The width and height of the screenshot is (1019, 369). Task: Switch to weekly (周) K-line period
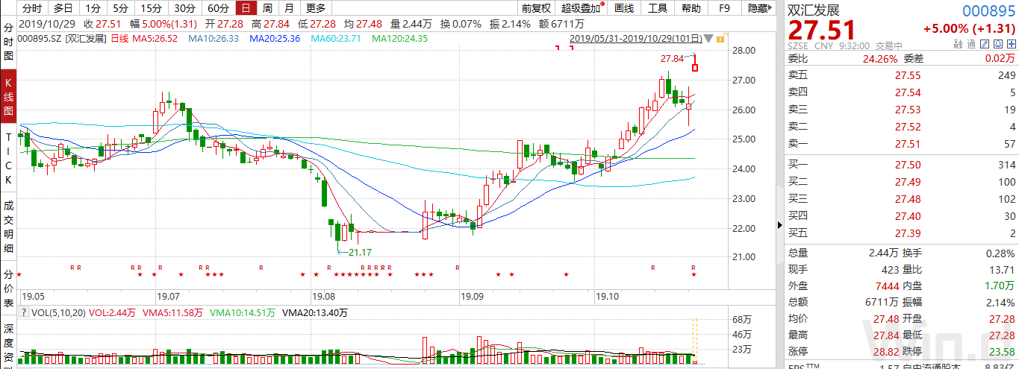tap(267, 8)
